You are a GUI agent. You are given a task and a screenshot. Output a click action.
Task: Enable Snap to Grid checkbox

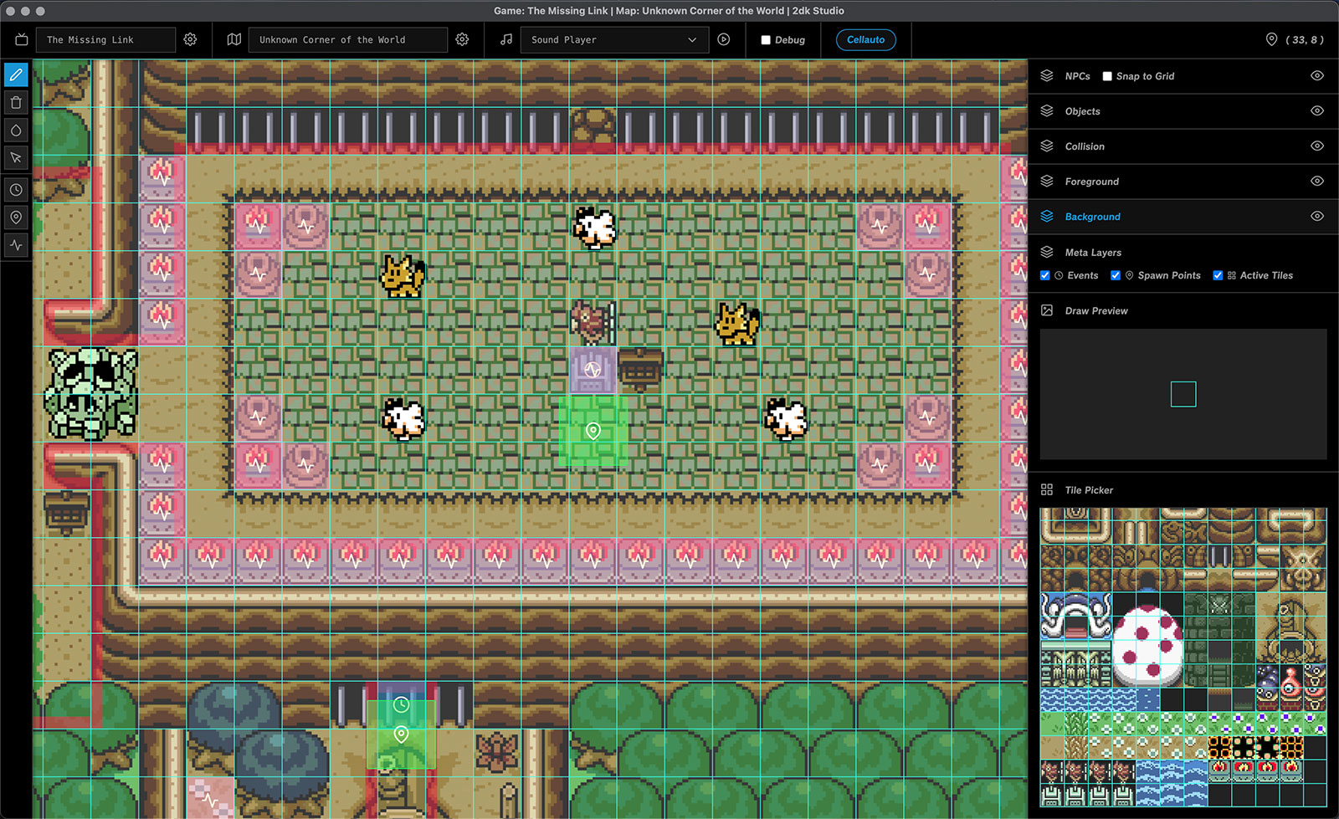point(1107,76)
